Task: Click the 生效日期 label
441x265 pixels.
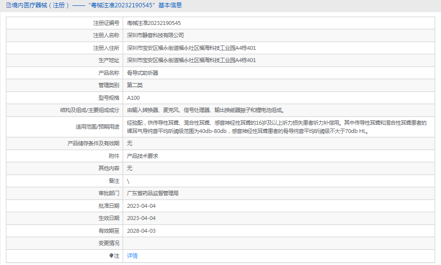Action: 109,218
